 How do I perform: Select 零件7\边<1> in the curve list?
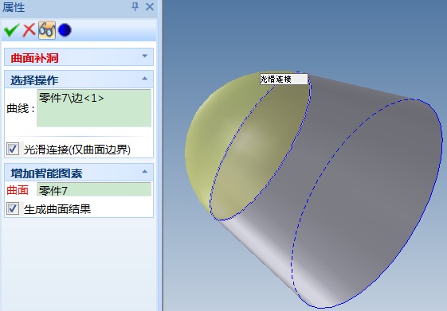pos(71,98)
